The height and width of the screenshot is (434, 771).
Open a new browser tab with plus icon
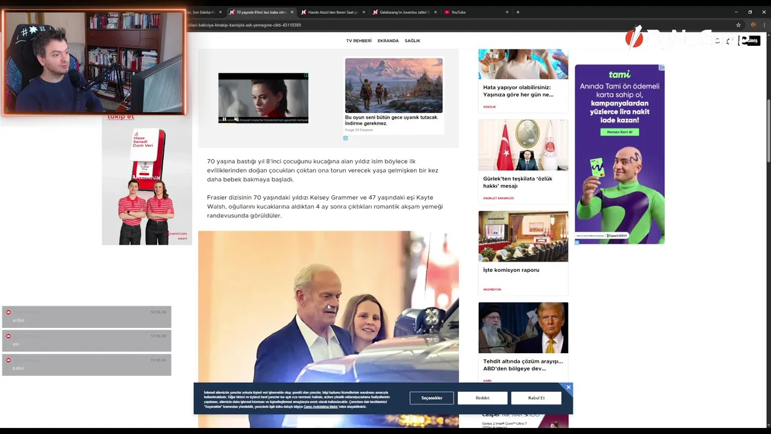pyautogui.click(x=517, y=12)
